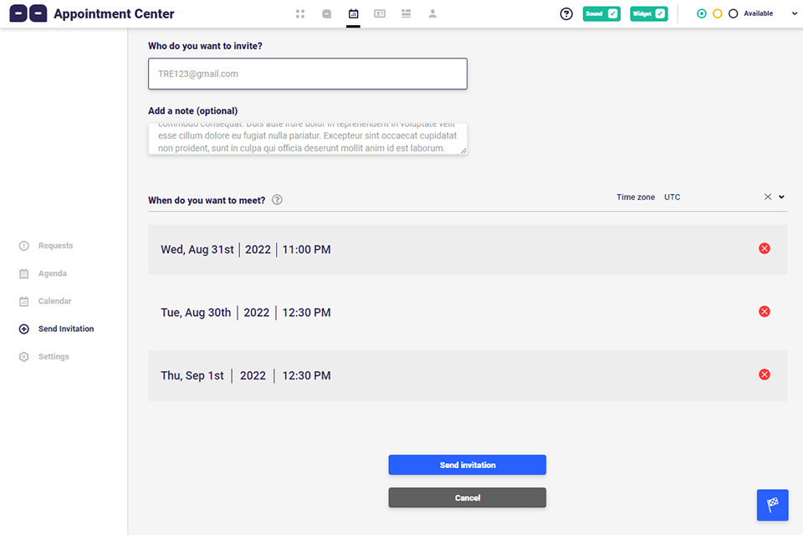The height and width of the screenshot is (535, 803).
Task: Open the chat bubble icon in top navigation
Action: coord(327,14)
